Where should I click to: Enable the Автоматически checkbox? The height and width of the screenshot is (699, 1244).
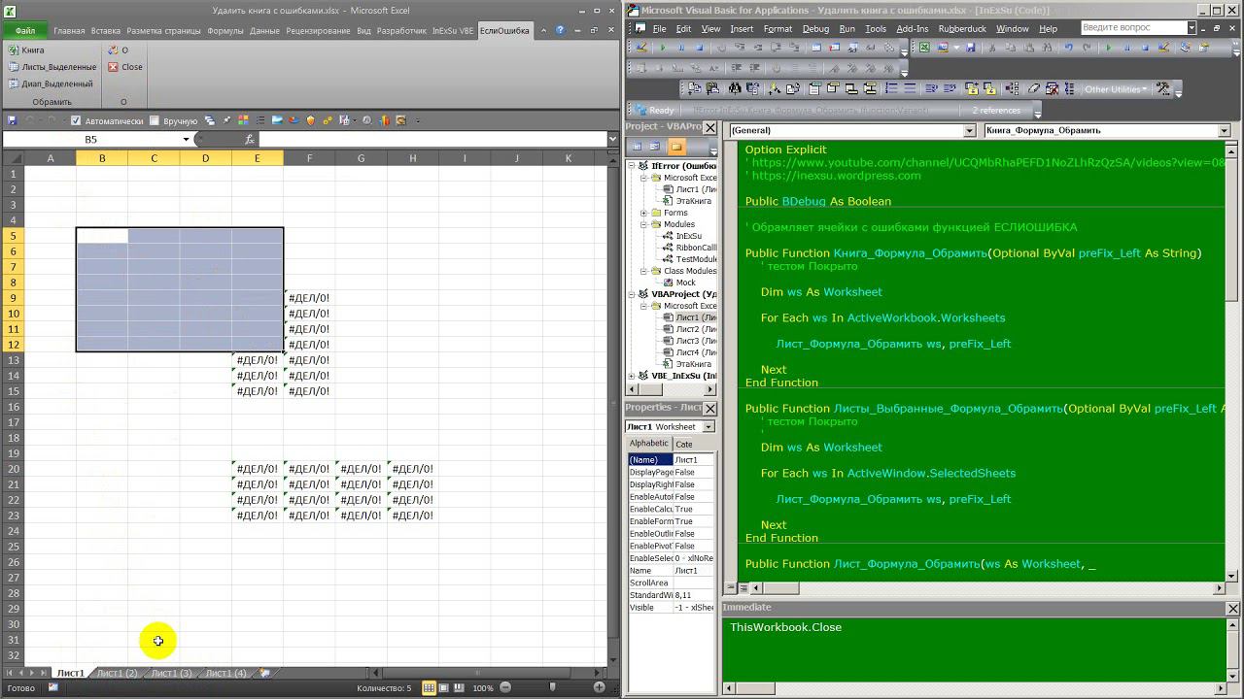pyautogui.click(x=77, y=121)
